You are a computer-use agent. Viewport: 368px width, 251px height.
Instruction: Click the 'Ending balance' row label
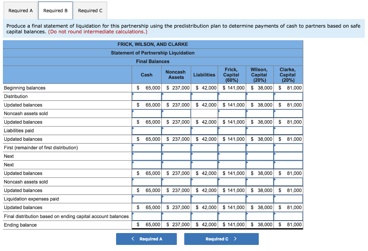coord(20,225)
